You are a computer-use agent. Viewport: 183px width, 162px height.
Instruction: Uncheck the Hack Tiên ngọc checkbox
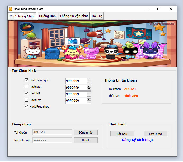26,80
